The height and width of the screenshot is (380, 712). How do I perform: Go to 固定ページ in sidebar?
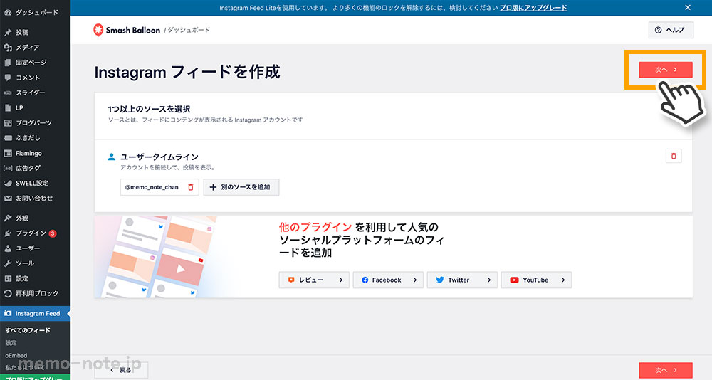coord(35,62)
